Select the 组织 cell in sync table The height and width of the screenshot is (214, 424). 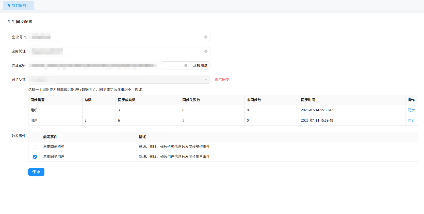[34, 110]
